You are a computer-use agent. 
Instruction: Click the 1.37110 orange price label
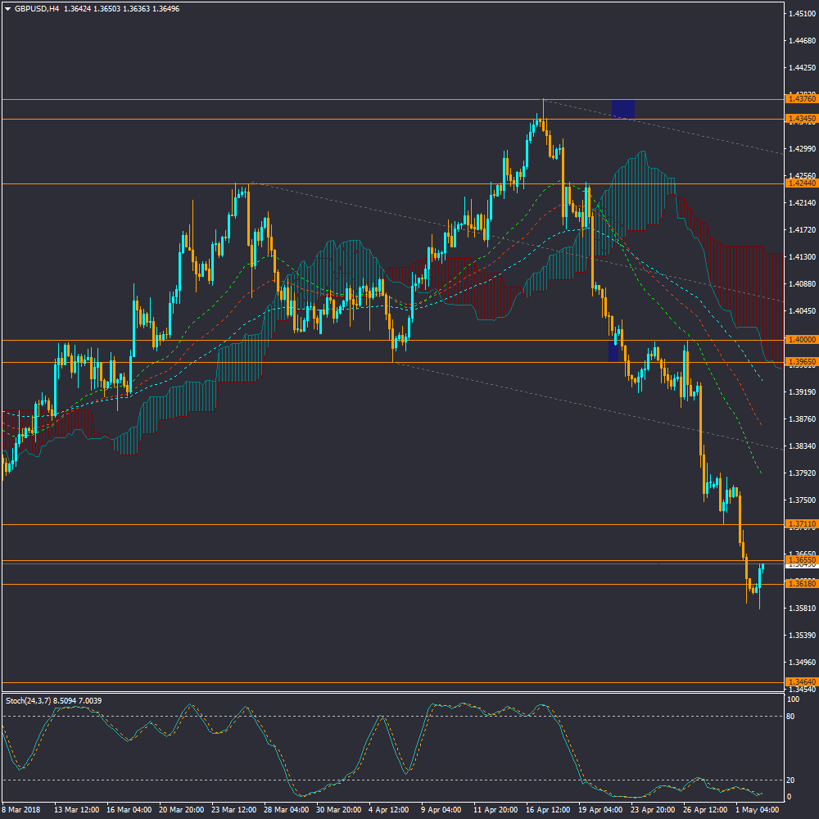click(x=800, y=523)
